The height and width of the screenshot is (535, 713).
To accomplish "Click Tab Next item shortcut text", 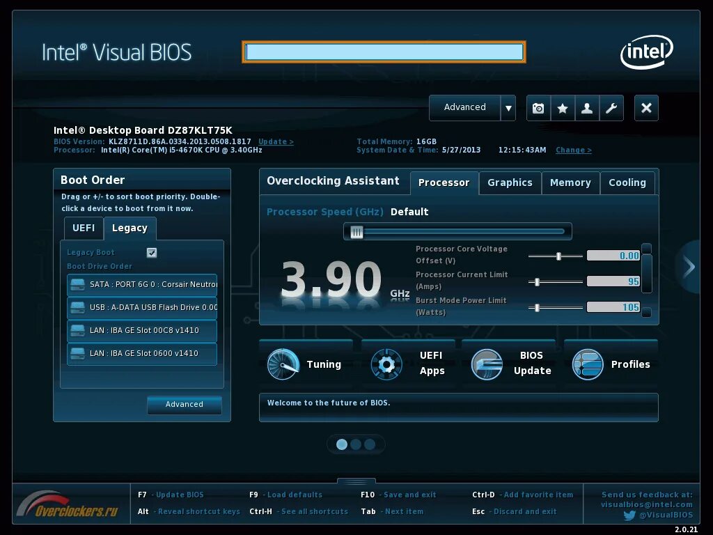I will click(x=392, y=511).
